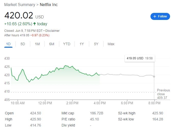Viewport: 183px width, 130px height.
Task: Open the Disclaimer link
Action: pos(52,31)
